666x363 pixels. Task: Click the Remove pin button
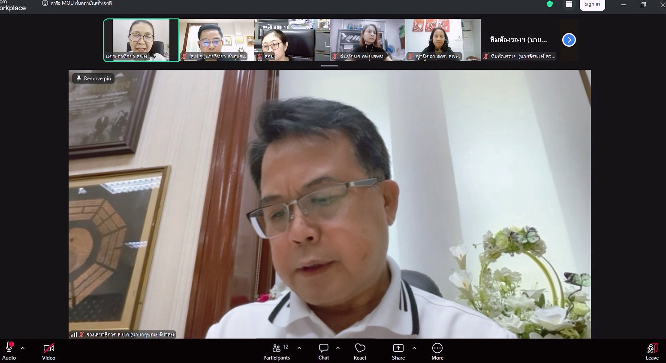pyautogui.click(x=93, y=78)
